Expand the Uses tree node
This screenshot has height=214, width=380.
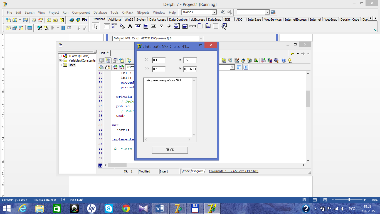60,65
